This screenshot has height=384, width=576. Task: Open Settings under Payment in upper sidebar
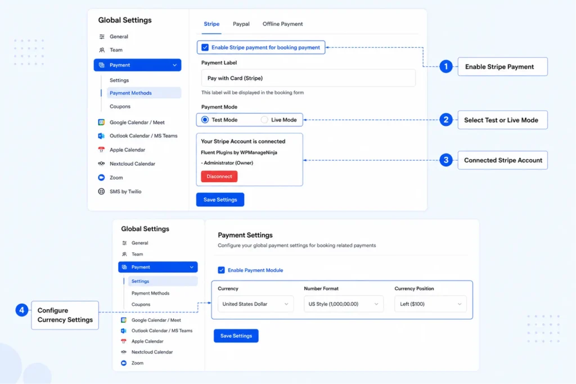click(x=119, y=80)
